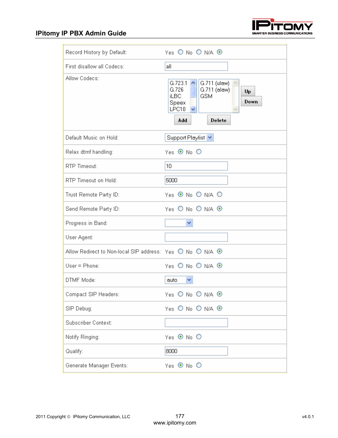Select Yes for Record History by Default
Image resolution: width=338 pixels, height=438 pixels.
pos(181,52)
